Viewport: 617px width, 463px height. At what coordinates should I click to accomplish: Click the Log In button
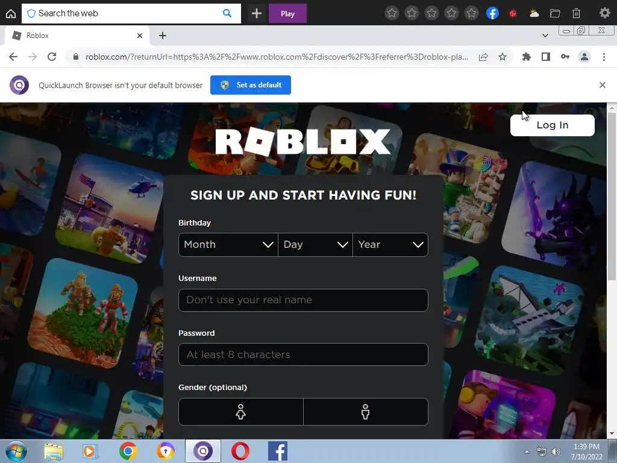(553, 125)
